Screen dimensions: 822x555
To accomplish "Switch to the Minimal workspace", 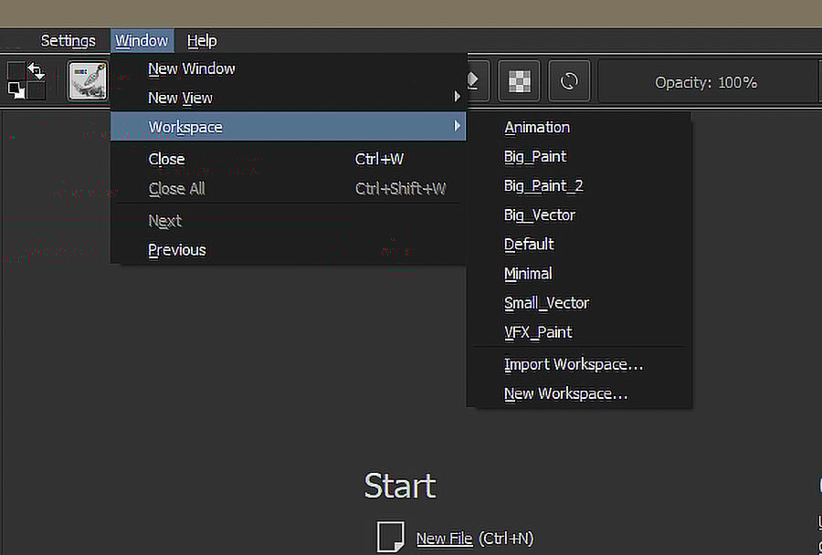I will pos(579,274).
